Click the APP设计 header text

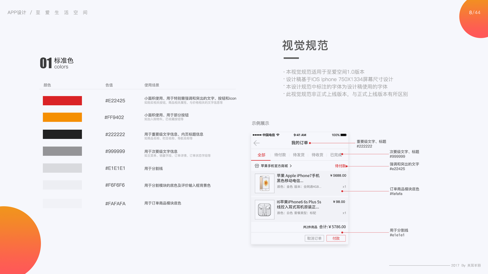click(17, 12)
